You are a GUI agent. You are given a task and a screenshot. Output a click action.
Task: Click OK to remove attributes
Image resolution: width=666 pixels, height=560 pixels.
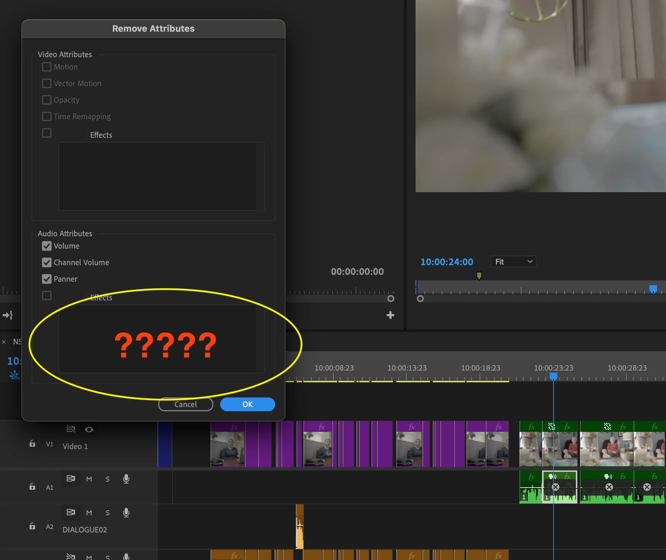[x=247, y=404]
